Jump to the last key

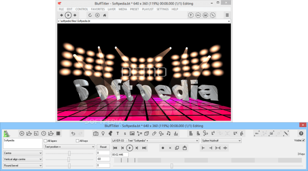pyautogui.click(x=144, y=148)
